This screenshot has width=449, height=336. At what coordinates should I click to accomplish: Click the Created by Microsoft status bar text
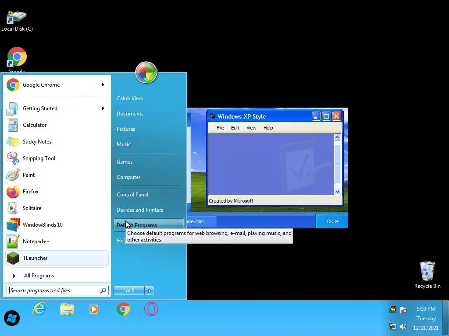[231, 201]
